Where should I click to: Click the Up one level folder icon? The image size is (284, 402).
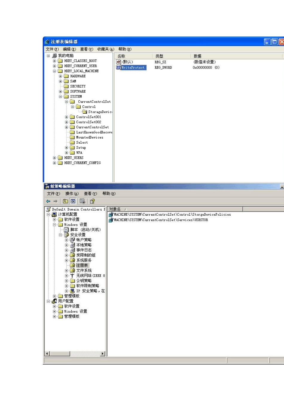(x=65, y=201)
